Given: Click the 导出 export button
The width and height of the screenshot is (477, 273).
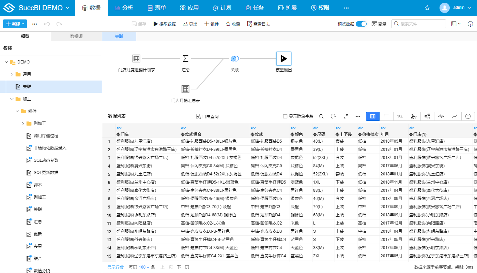Looking at the screenshot, I should pos(190,24).
